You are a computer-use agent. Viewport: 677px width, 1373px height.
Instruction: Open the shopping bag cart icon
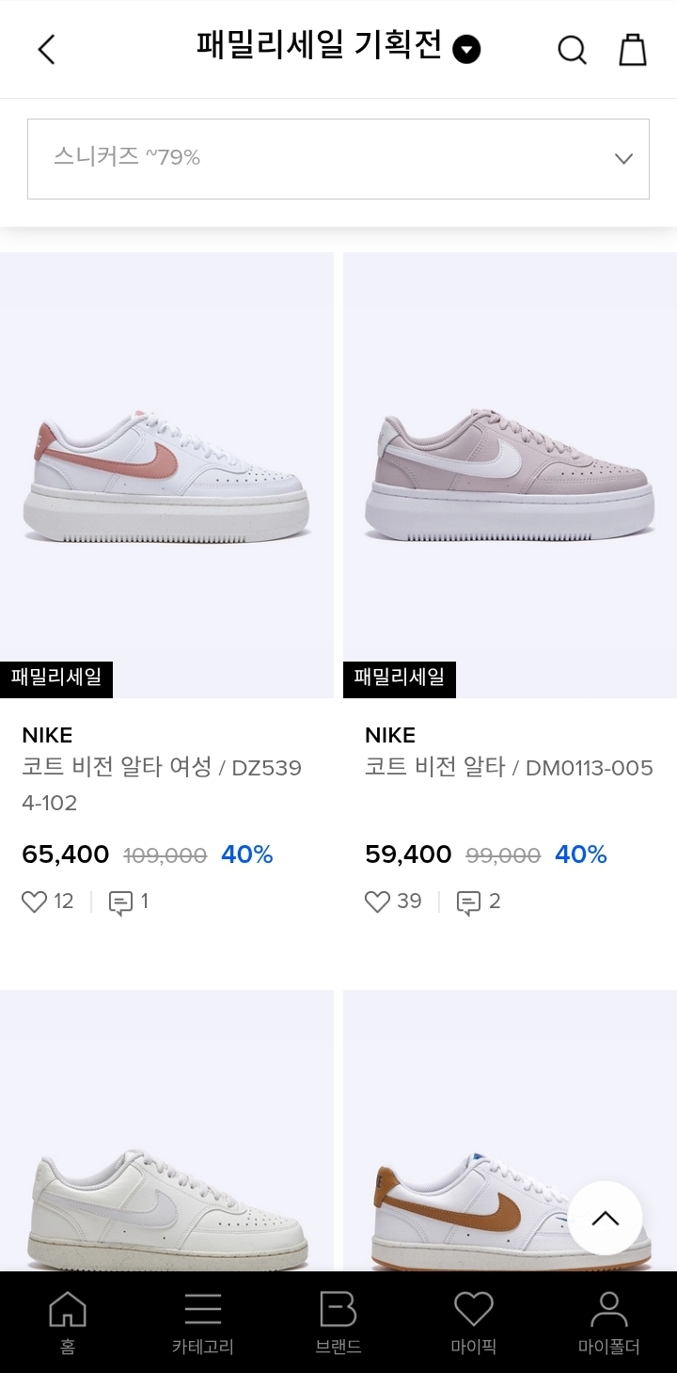click(633, 49)
